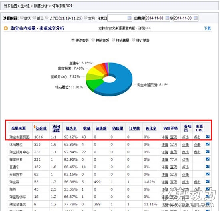Sort table by 销售量 column
This screenshot has height=211, width=220.
(x=118, y=128)
